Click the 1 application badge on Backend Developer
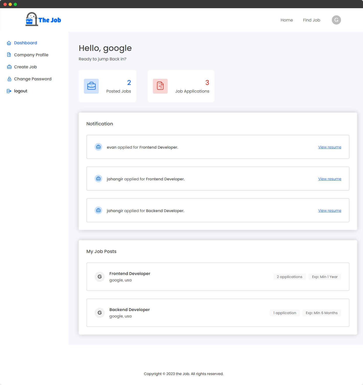The height and width of the screenshot is (385, 363). coord(285,313)
